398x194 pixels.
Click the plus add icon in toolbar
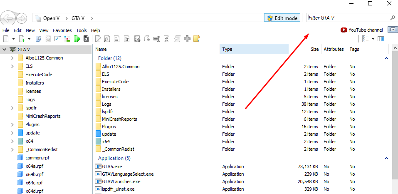187,39
